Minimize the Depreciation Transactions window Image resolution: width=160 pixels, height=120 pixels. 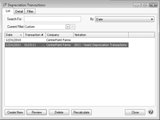[x=137, y=5]
